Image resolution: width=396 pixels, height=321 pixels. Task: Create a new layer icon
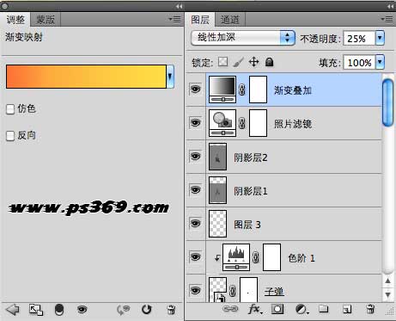pos(347,309)
